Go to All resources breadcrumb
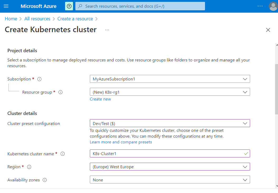Image resolution: width=278 pixels, height=193 pixels. (37, 19)
